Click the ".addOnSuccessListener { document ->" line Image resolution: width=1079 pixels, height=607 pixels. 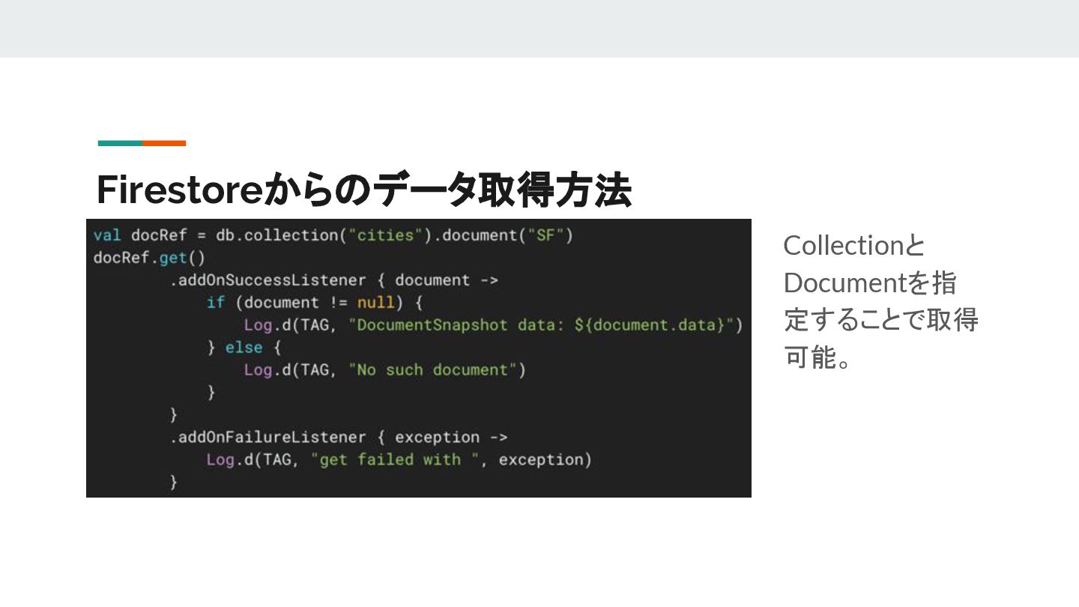click(333, 280)
